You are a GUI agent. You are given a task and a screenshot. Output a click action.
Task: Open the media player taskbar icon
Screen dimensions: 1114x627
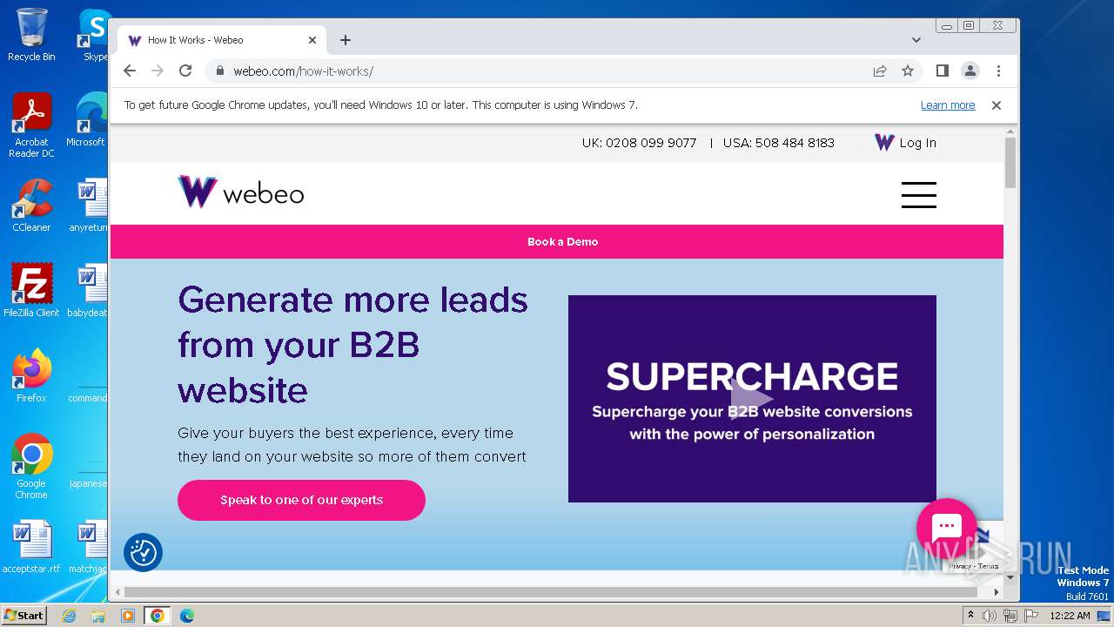pos(128,616)
